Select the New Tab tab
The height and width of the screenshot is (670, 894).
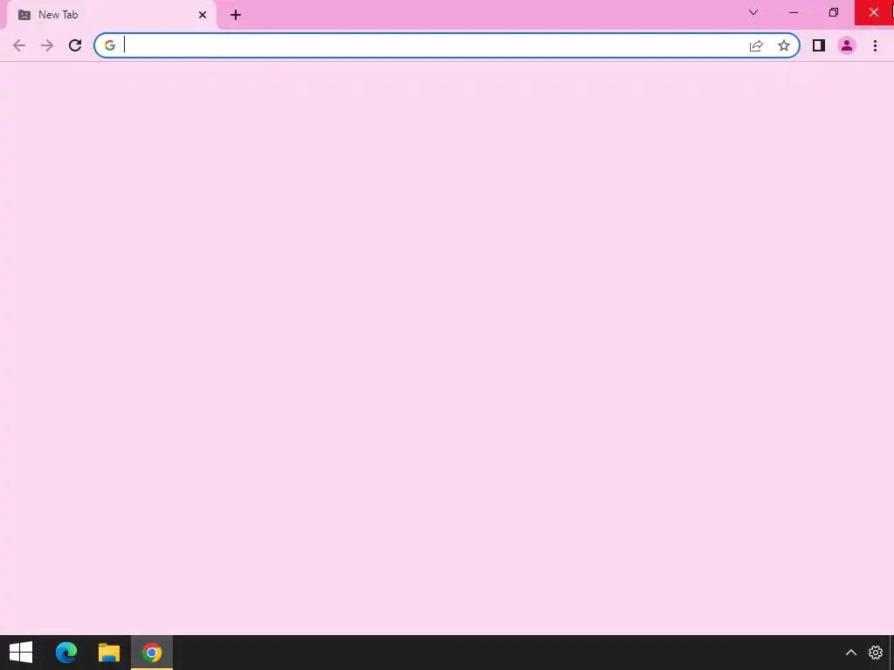[x=111, y=15]
